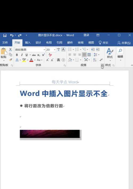Viewport: 133px width, 189px height.
Task: Decrease paragraph indent
Action: coord(93,49)
